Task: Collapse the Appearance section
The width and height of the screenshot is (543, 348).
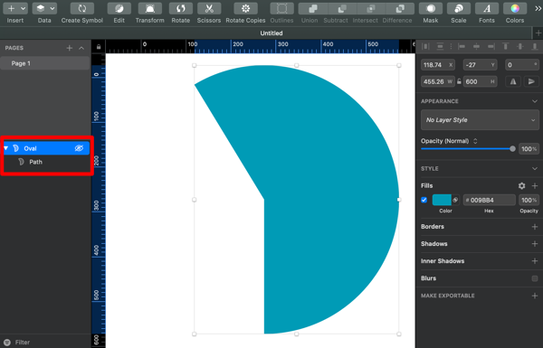Action: (534, 101)
